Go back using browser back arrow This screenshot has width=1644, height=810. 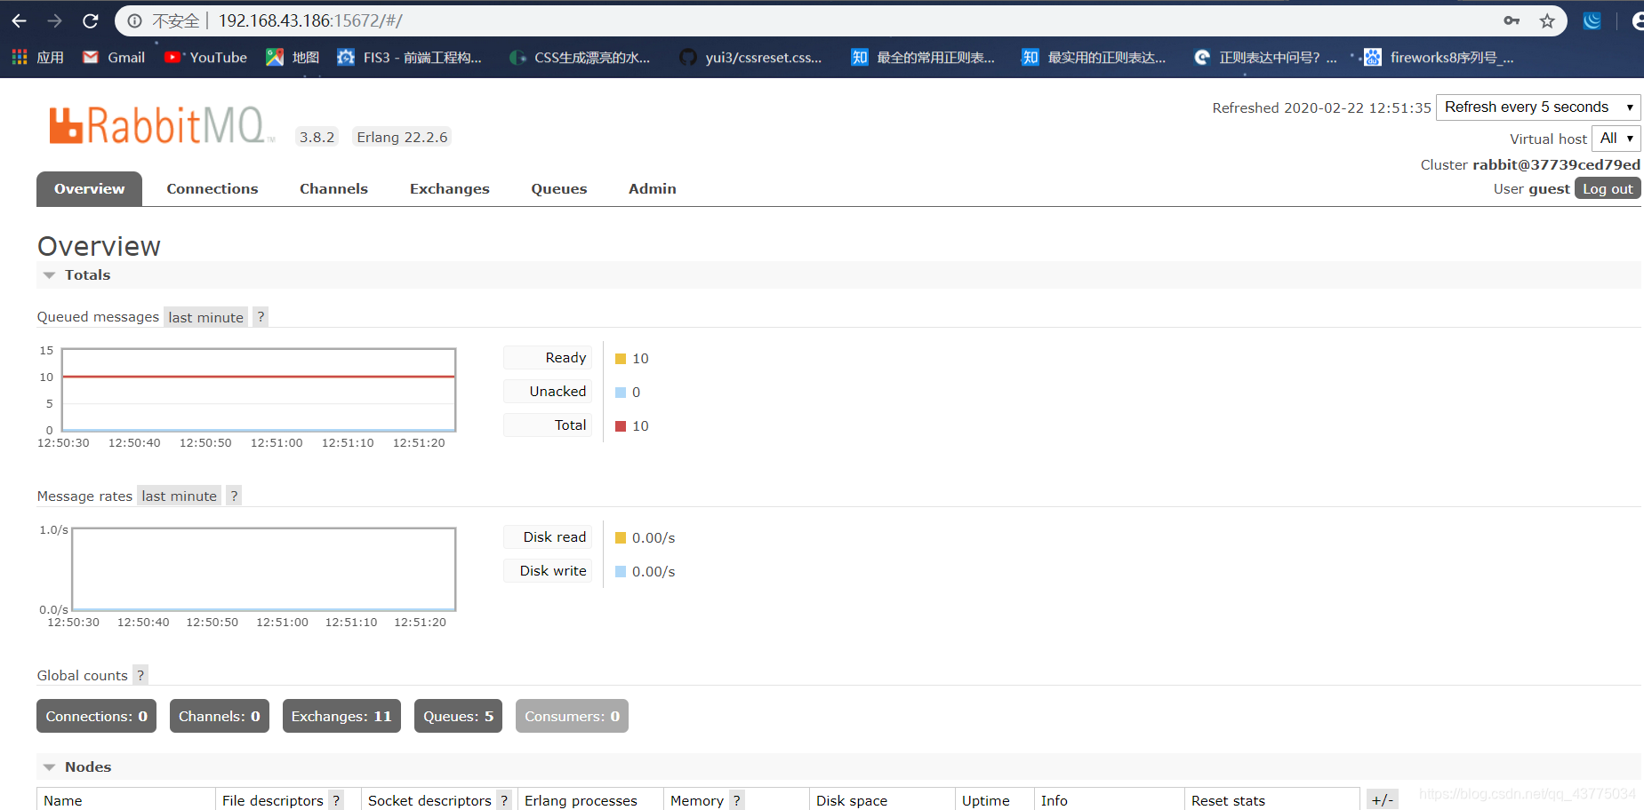(19, 20)
